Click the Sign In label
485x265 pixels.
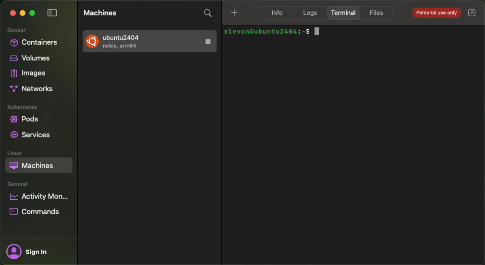coord(36,252)
